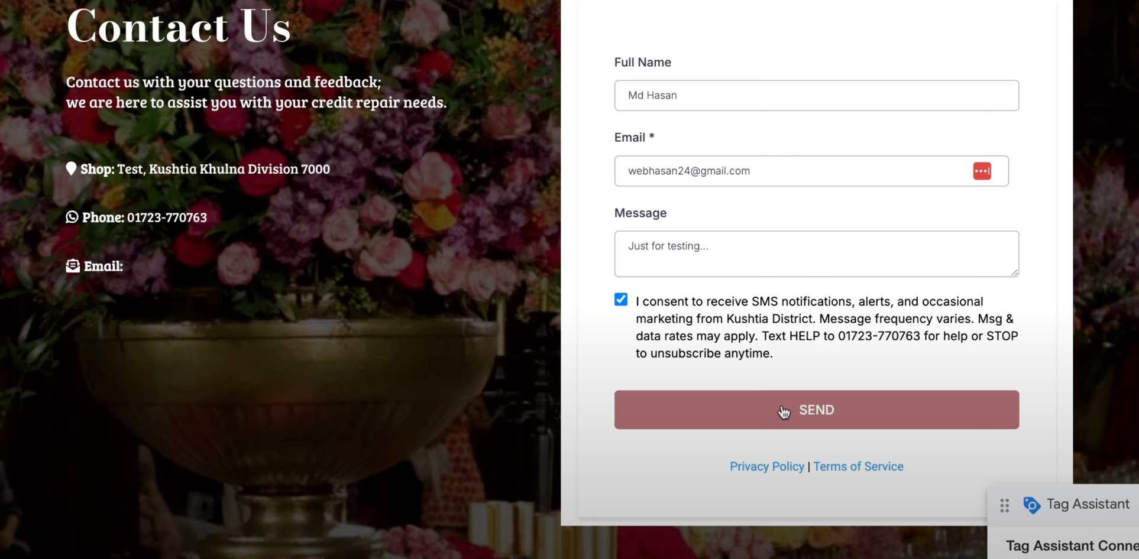Click inside the Message text area
The width and height of the screenshot is (1139, 559).
(816, 253)
